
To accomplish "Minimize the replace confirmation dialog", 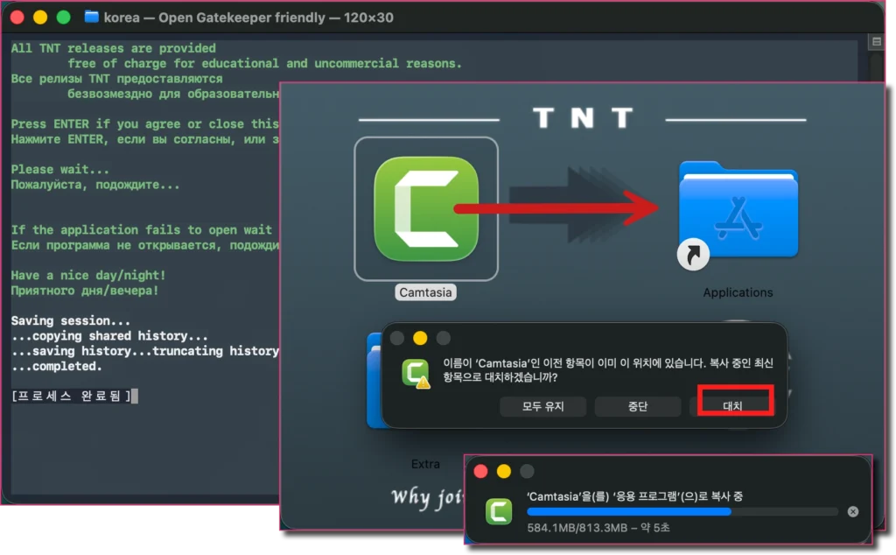I will click(x=420, y=338).
